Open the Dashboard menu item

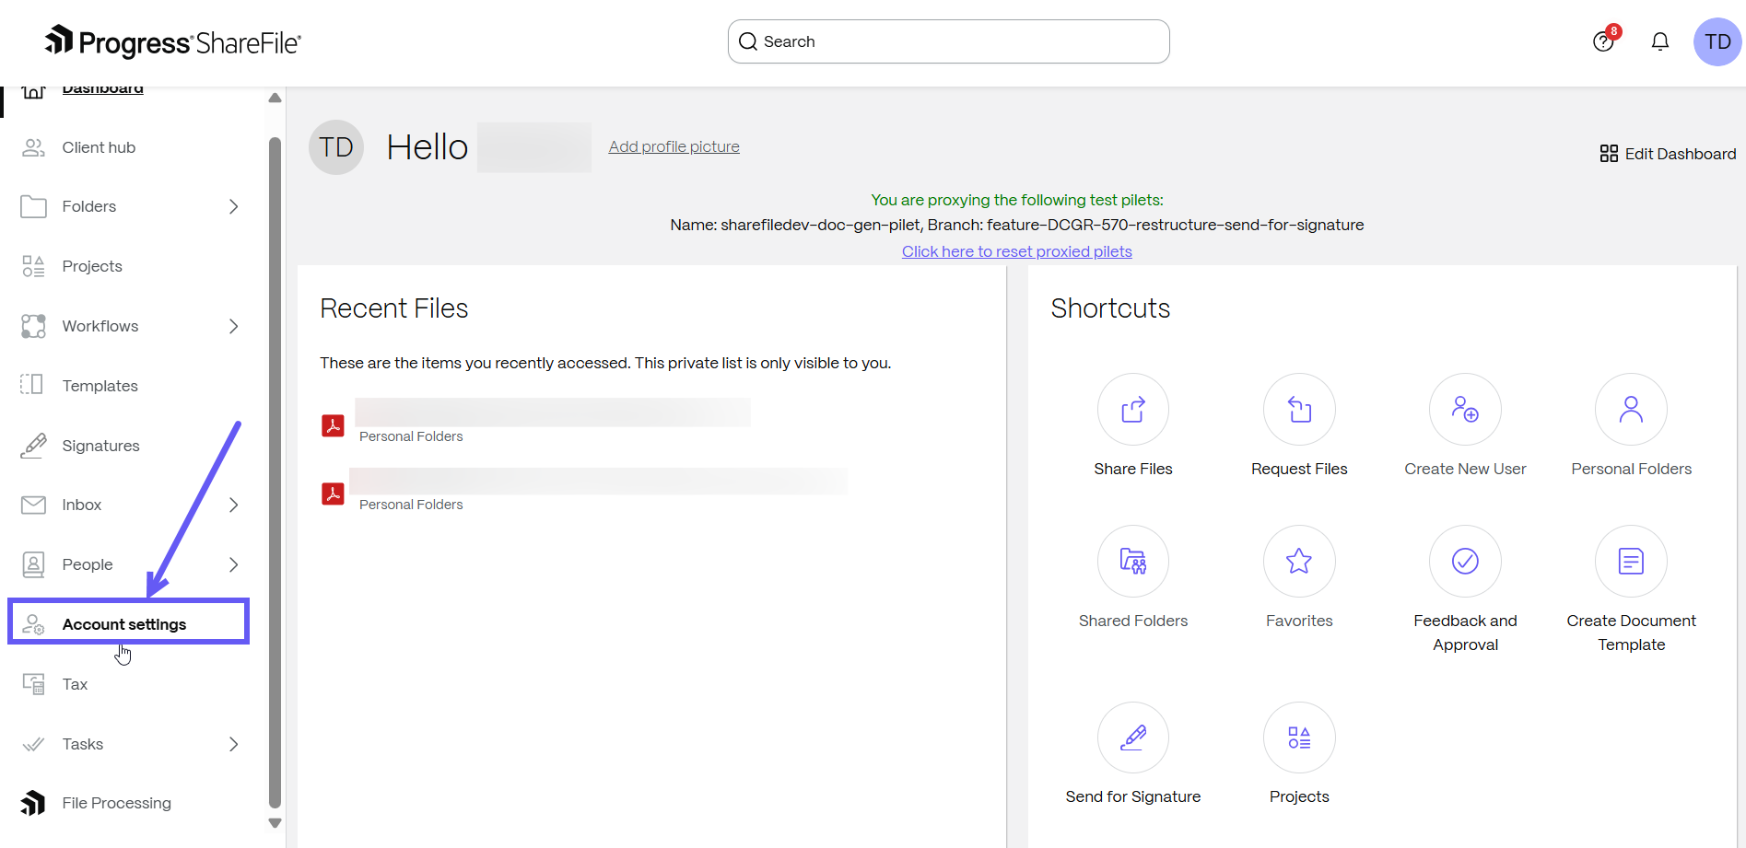[101, 87]
